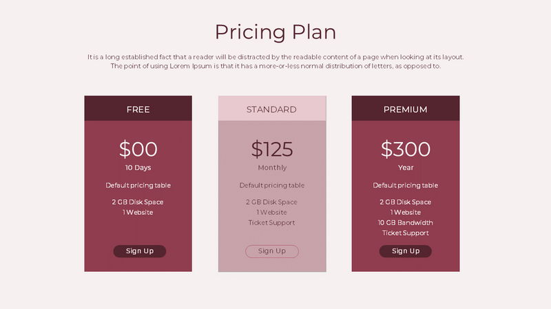Select the STANDARD plan header
551x309 pixels.
point(272,108)
